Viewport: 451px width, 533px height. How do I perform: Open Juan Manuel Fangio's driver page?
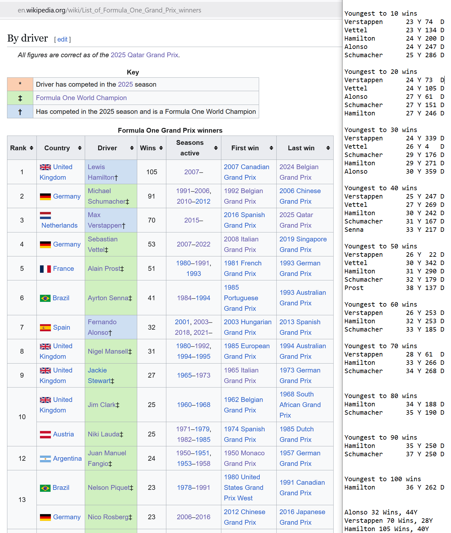pyautogui.click(x=107, y=458)
